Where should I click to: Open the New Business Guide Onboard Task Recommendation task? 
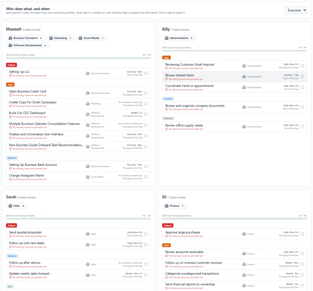79,147
